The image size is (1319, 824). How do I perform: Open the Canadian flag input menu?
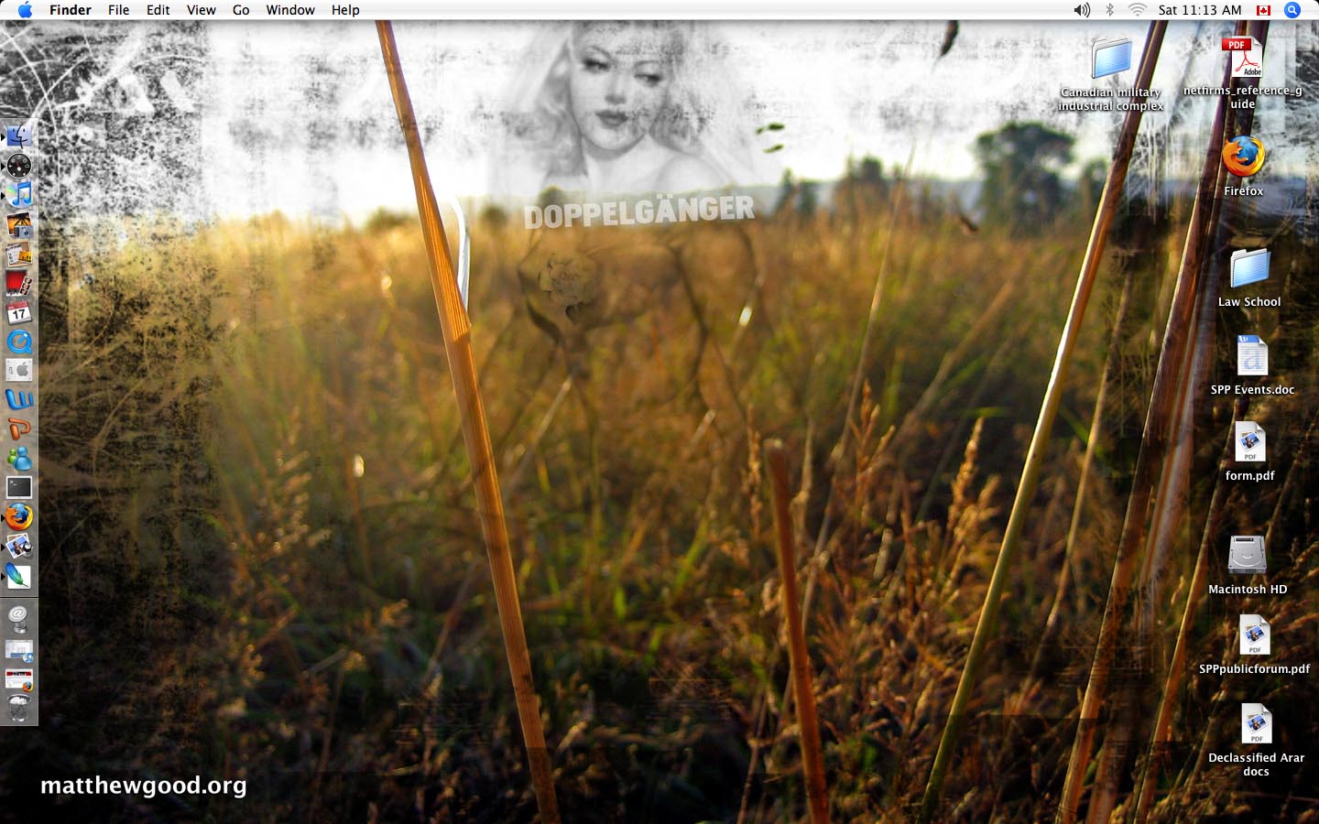point(1264,10)
